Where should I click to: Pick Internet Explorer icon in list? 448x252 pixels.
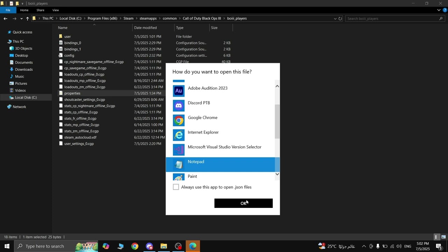tap(178, 135)
